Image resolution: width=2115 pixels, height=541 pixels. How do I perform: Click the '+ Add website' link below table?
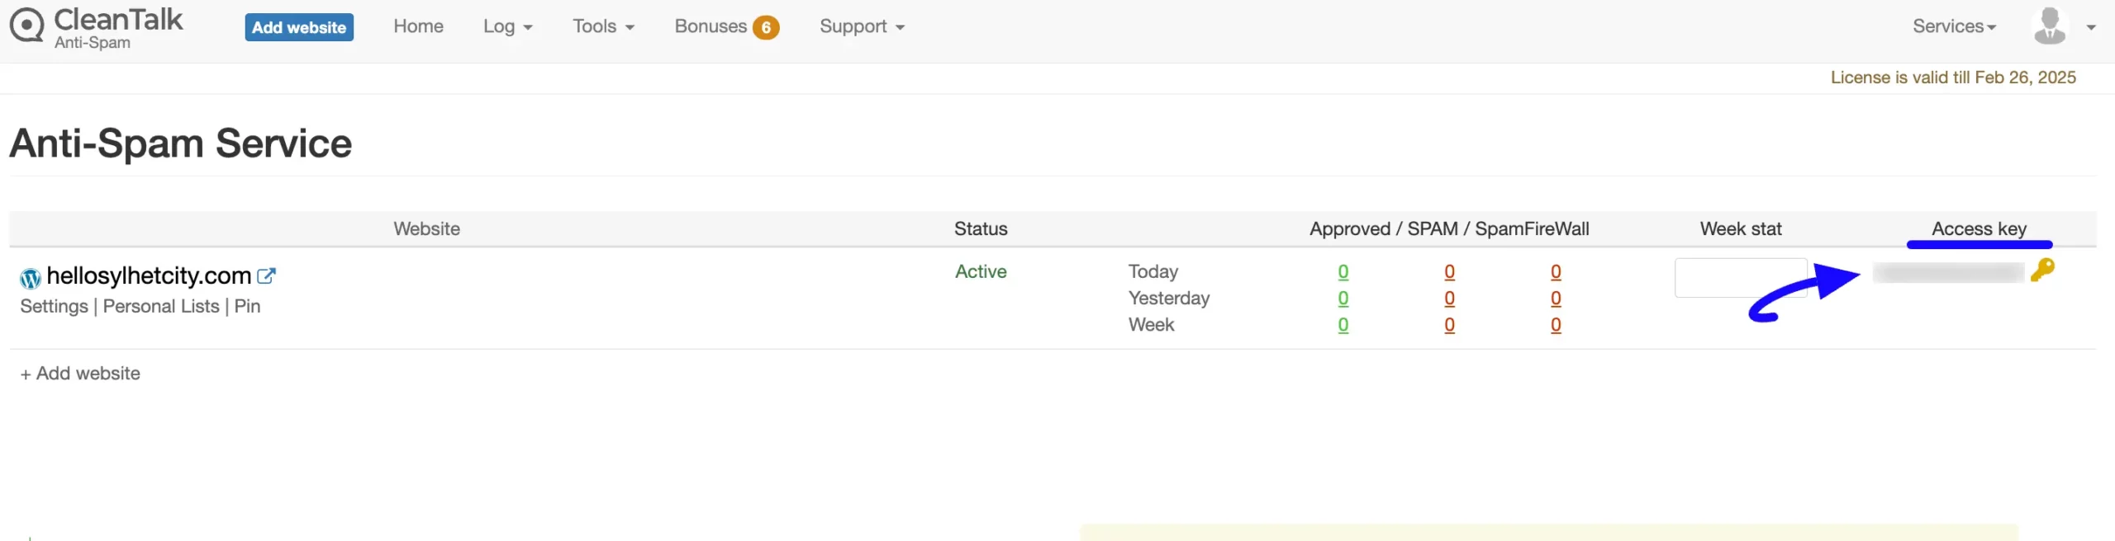click(x=80, y=374)
